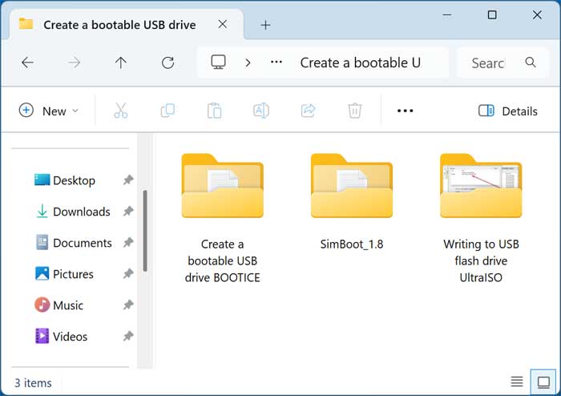Maximize the File Explorer window

pos(492,15)
